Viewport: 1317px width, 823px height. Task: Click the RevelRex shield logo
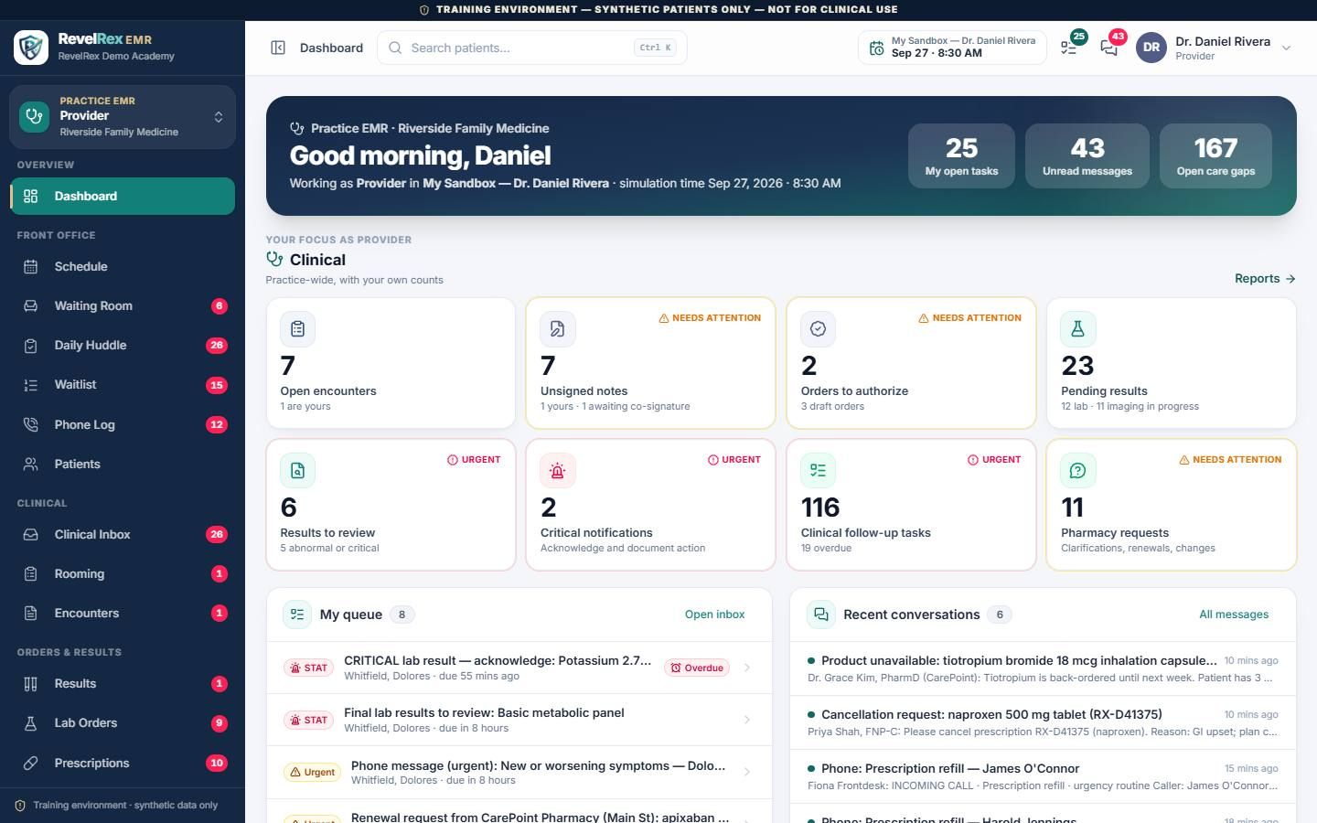tap(31, 47)
